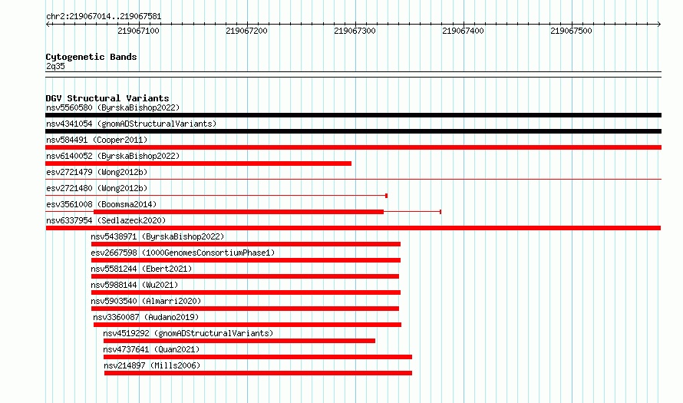Click the red bar for nsv6337954
This screenshot has width=683, height=403.
point(353,228)
